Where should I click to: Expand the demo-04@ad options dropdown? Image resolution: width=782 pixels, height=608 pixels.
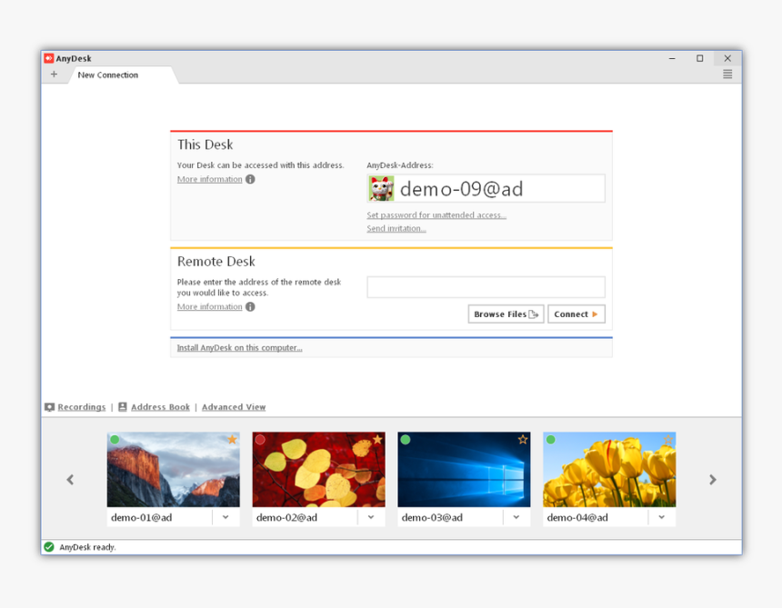(662, 516)
